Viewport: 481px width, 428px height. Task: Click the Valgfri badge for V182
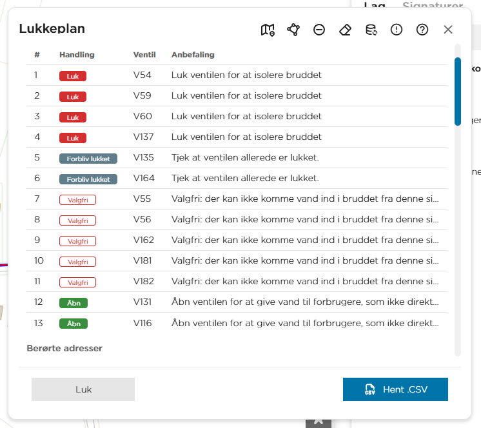pos(77,282)
